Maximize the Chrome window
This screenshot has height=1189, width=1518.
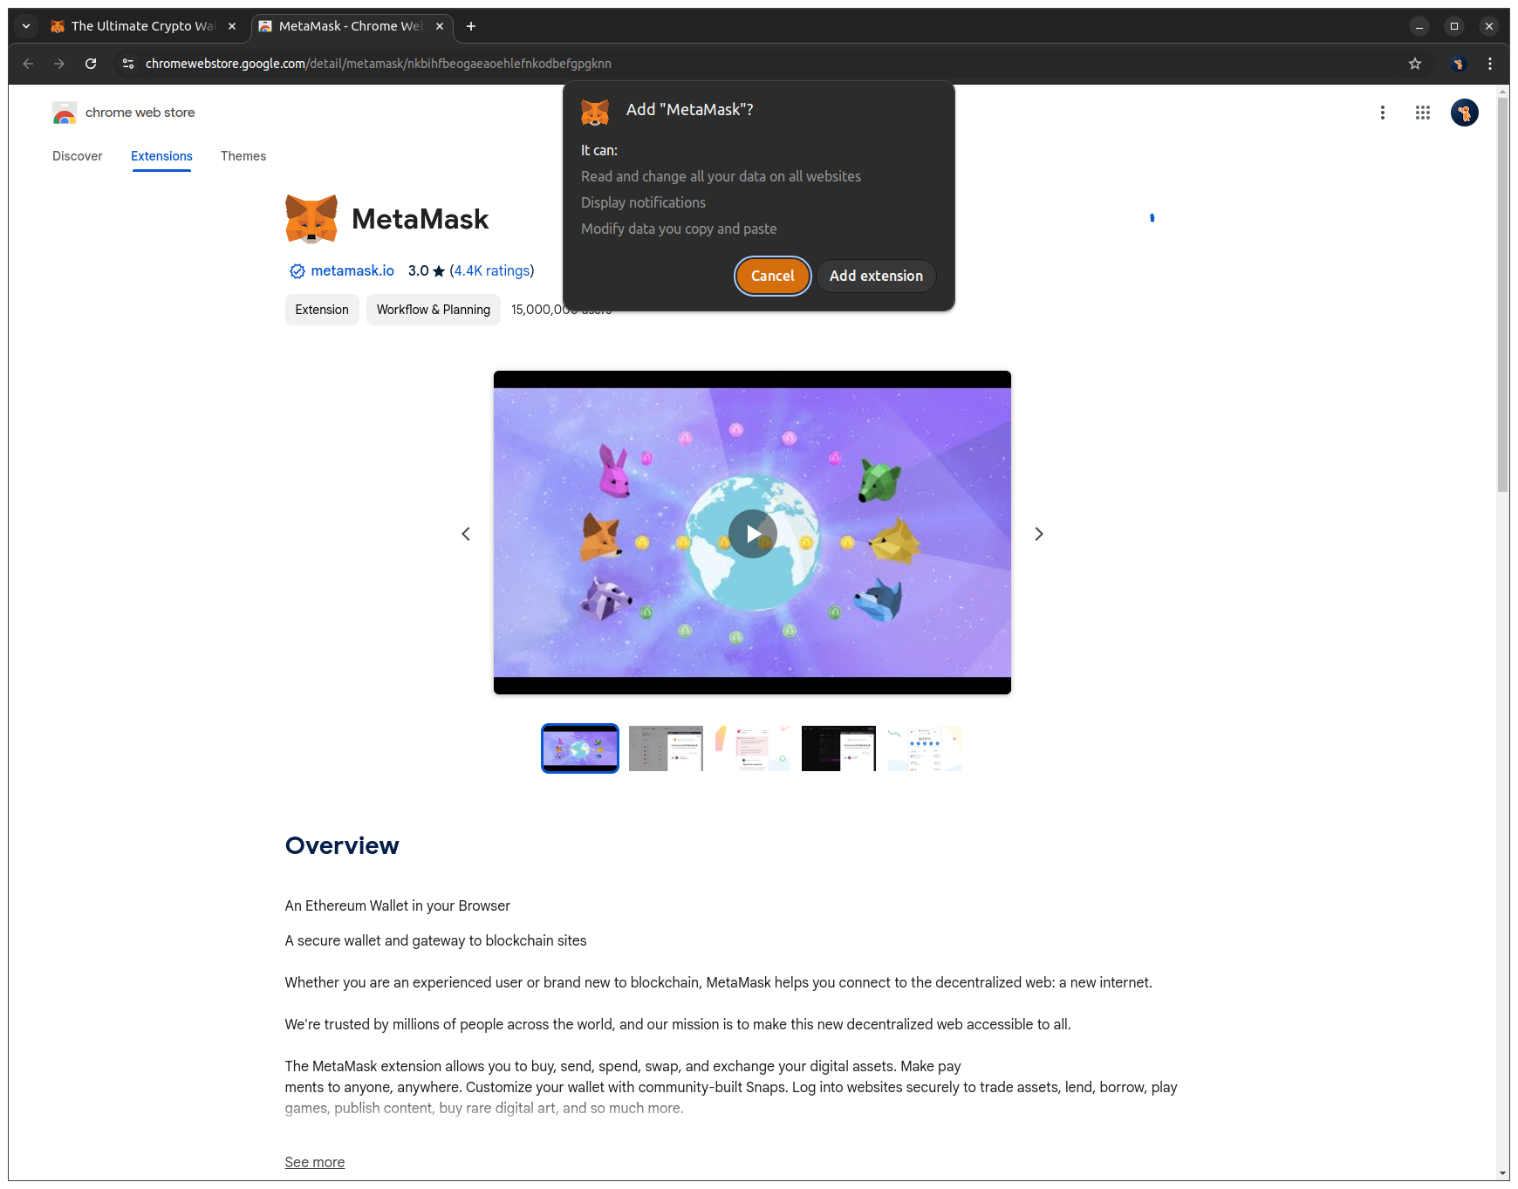tap(1454, 26)
